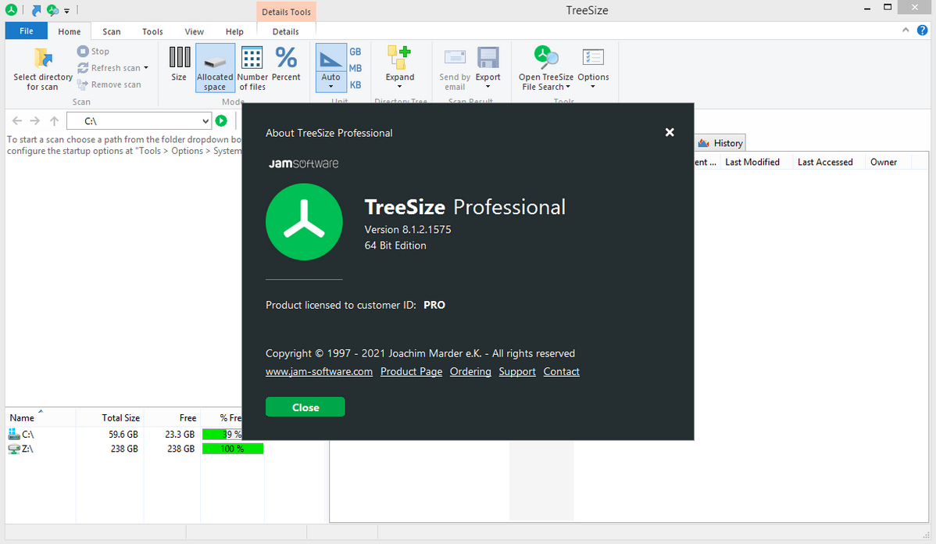Follow the Ordering link
Image resolution: width=936 pixels, height=544 pixels.
(470, 371)
